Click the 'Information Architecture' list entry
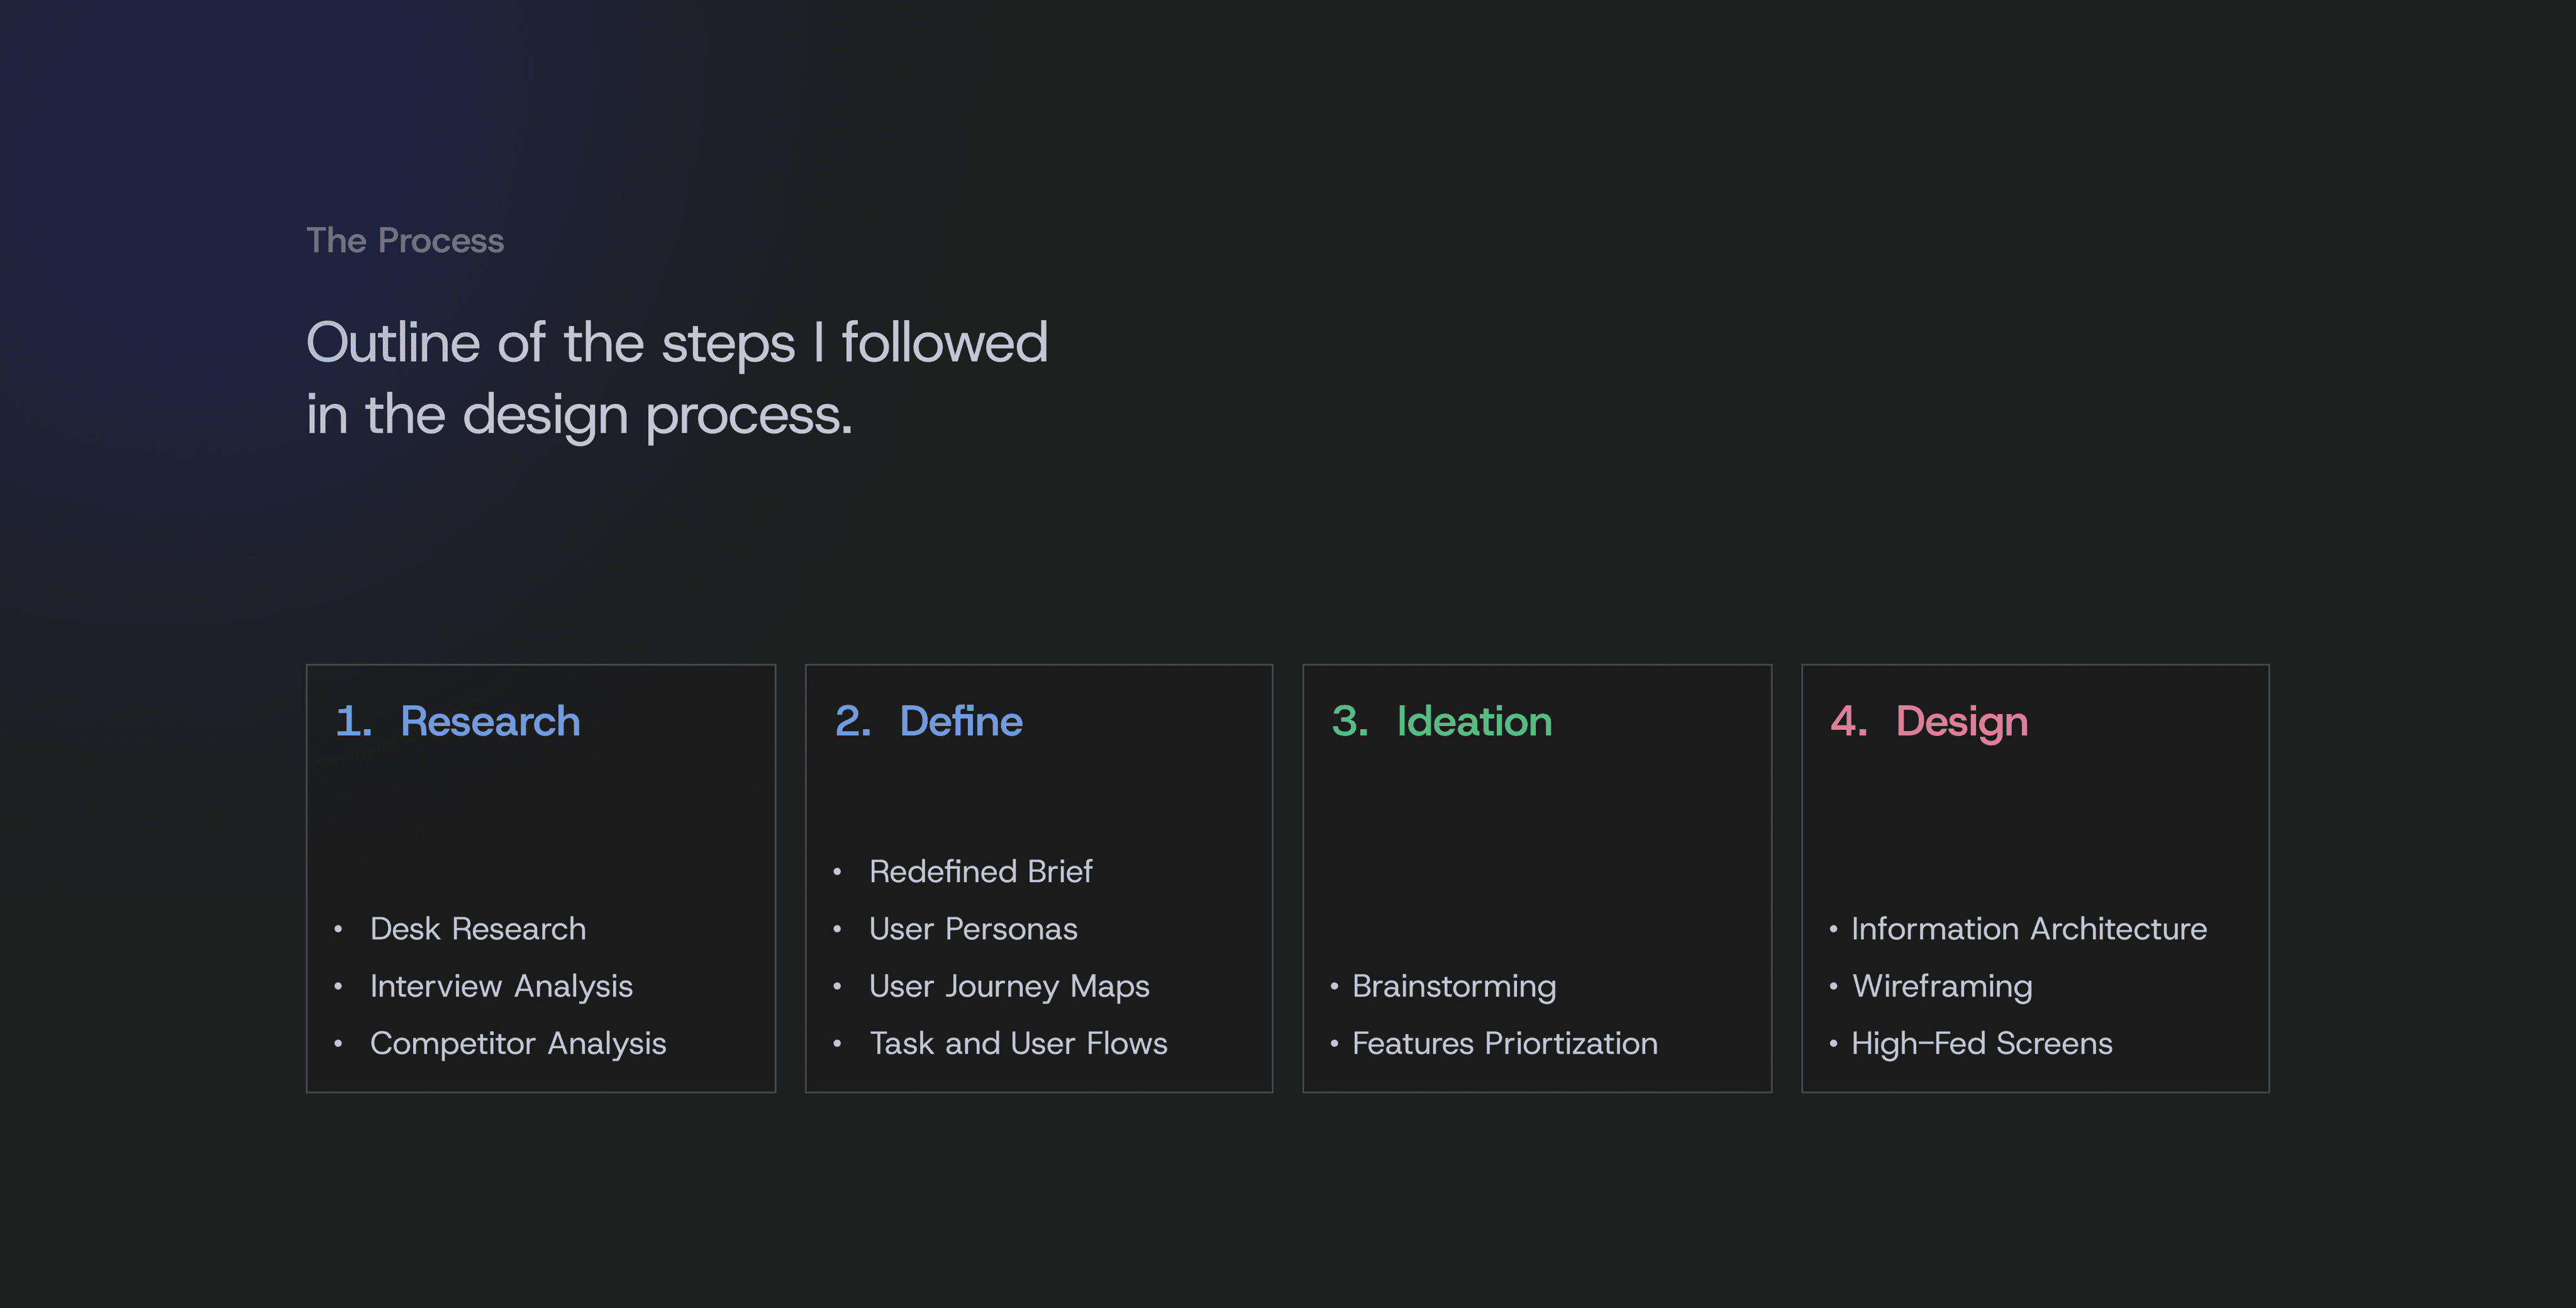The width and height of the screenshot is (2576, 1308). [x=2028, y=929]
